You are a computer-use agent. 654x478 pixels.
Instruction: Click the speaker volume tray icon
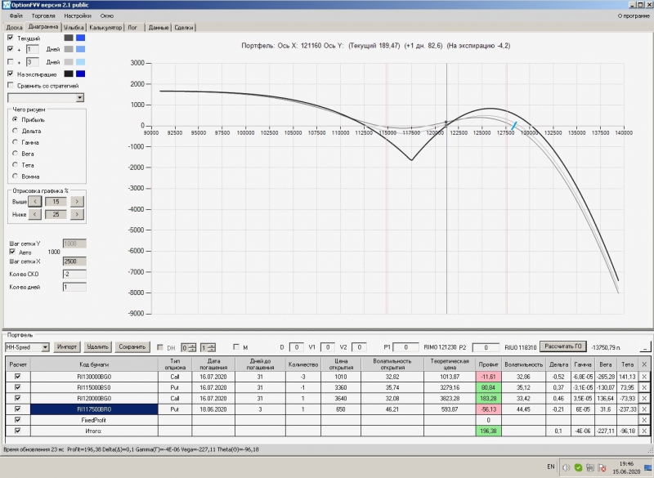pyautogui.click(x=566, y=467)
